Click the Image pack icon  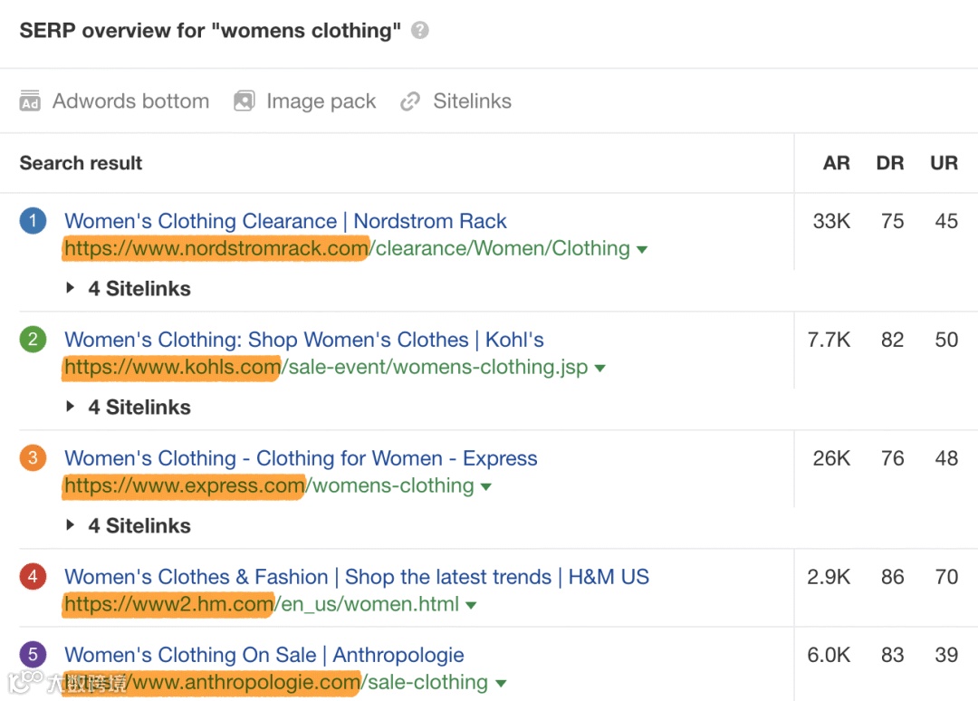click(244, 101)
